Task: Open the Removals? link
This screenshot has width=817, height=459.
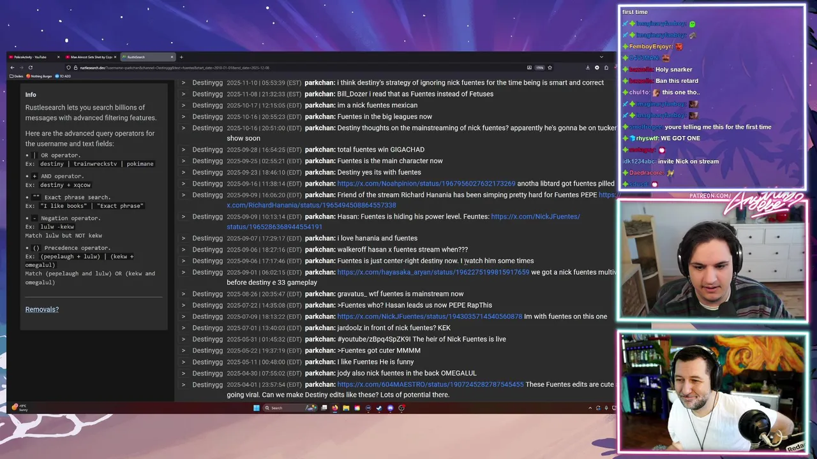Action: click(x=42, y=309)
